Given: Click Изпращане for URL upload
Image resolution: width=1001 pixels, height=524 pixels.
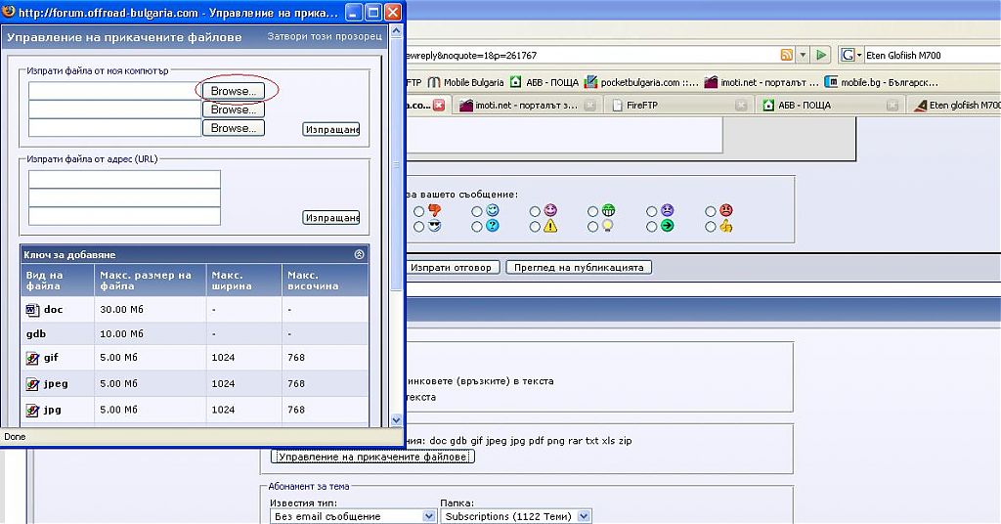Looking at the screenshot, I should click(331, 218).
